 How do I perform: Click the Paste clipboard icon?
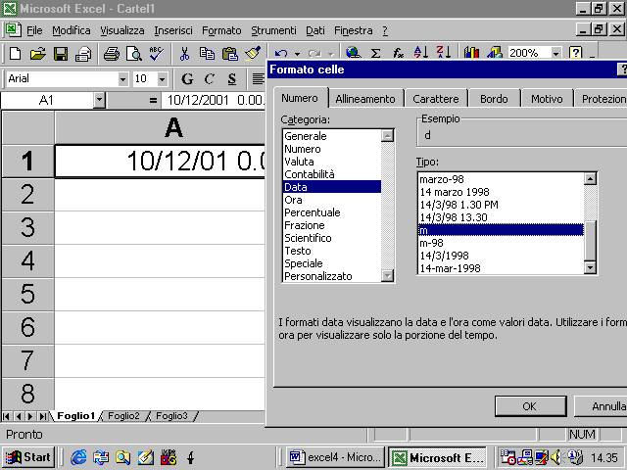coord(230,54)
